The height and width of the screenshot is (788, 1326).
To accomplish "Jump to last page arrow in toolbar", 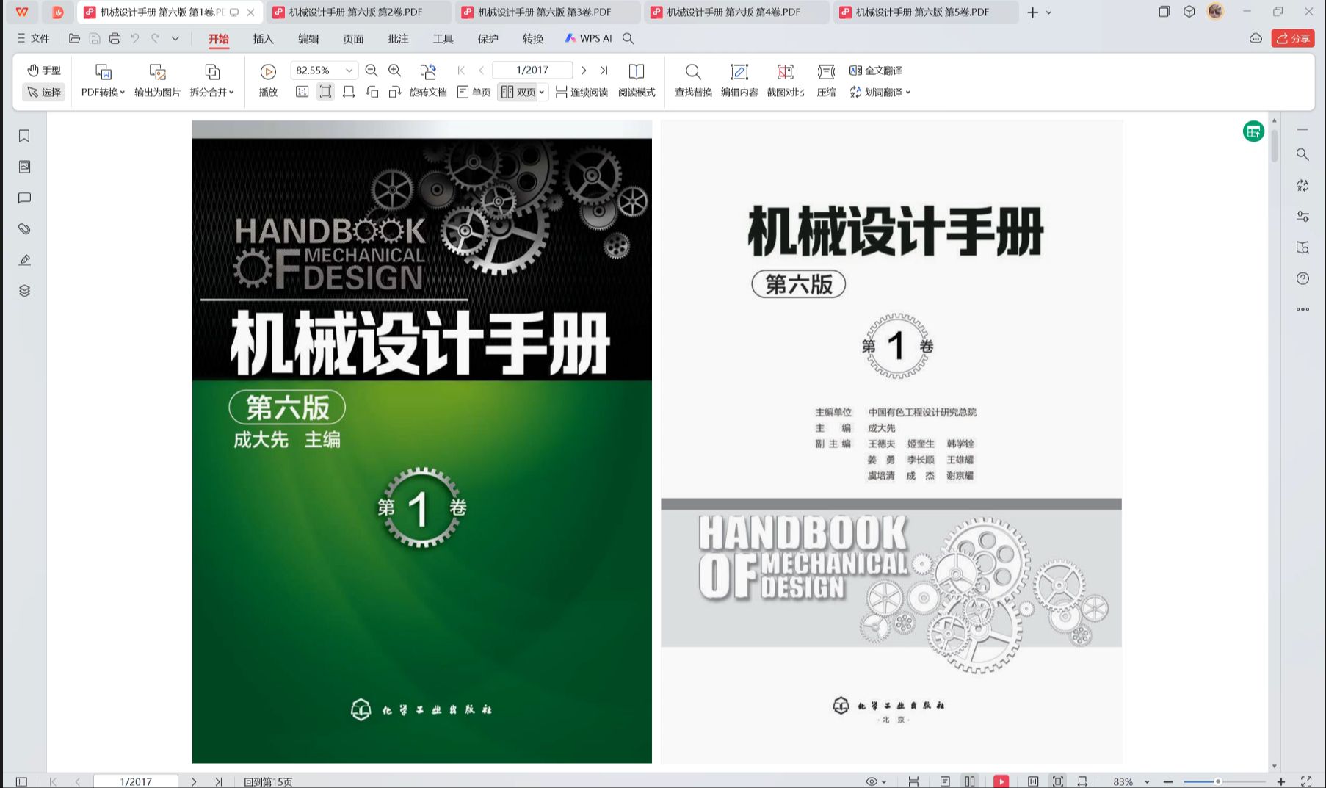I will coord(604,71).
